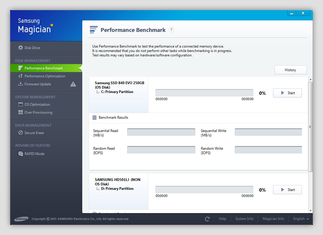The image size is (323, 235).
Task: Click the OS Optimization window icon
Action: pos(21,104)
